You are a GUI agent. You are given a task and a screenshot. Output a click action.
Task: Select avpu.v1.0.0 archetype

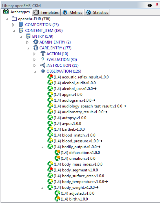(x=67, y=124)
